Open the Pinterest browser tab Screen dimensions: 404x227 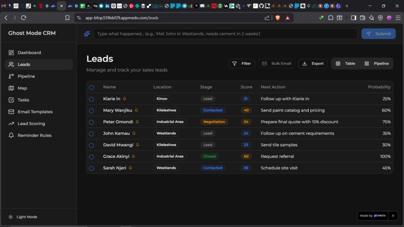tap(131, 6)
